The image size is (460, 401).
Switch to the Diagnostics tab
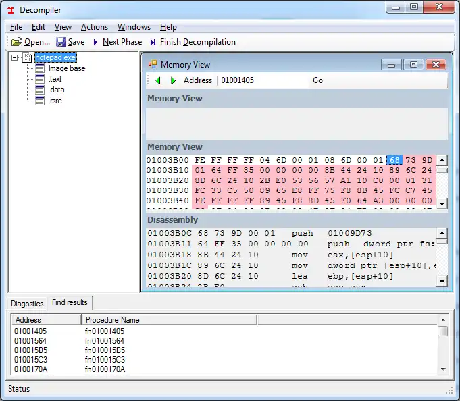click(x=27, y=304)
